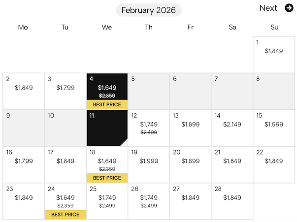
Task: Click the Next label text
Action: pos(268,8)
